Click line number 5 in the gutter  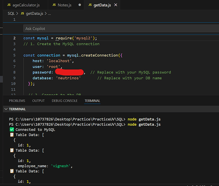15,55
